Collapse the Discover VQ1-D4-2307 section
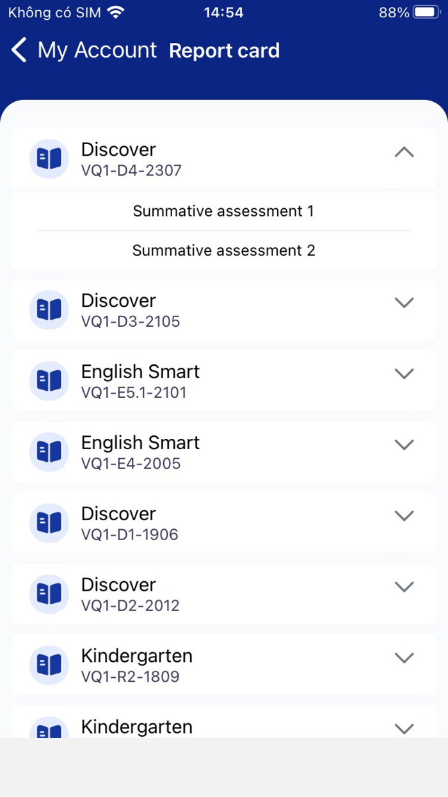This screenshot has width=448, height=797. pyautogui.click(x=404, y=152)
